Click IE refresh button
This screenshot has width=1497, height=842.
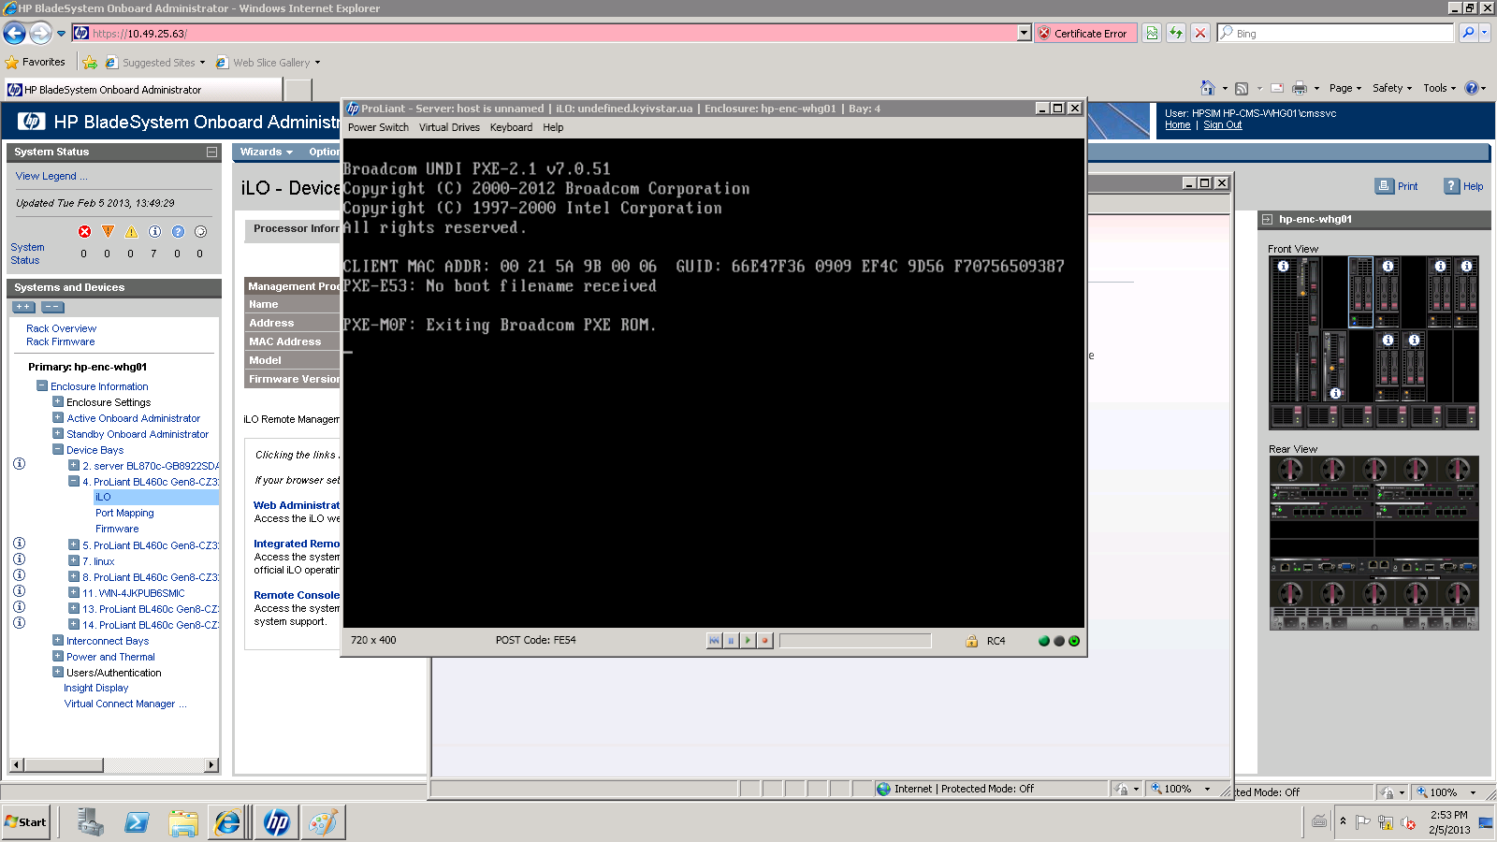click(x=1176, y=33)
